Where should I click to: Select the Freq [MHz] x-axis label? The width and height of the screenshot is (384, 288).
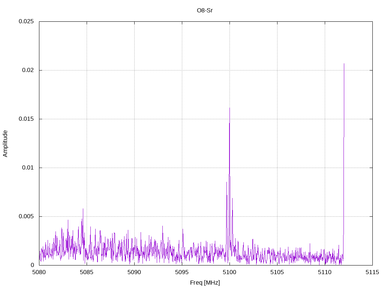coord(205,283)
